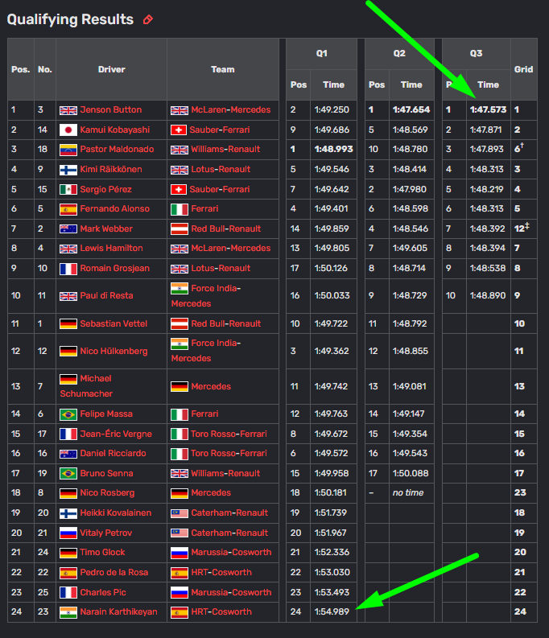This screenshot has width=549, height=638.
Task: Click the Brazil flag next to Bruno Senna
Action: tap(68, 474)
